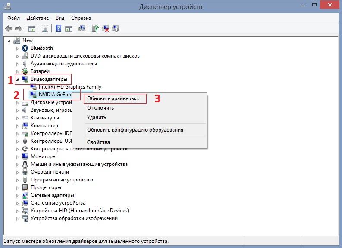The height and width of the screenshot is (248, 342).
Task: Select Устройства HID (Human Interface Devices)
Action: pos(80,211)
